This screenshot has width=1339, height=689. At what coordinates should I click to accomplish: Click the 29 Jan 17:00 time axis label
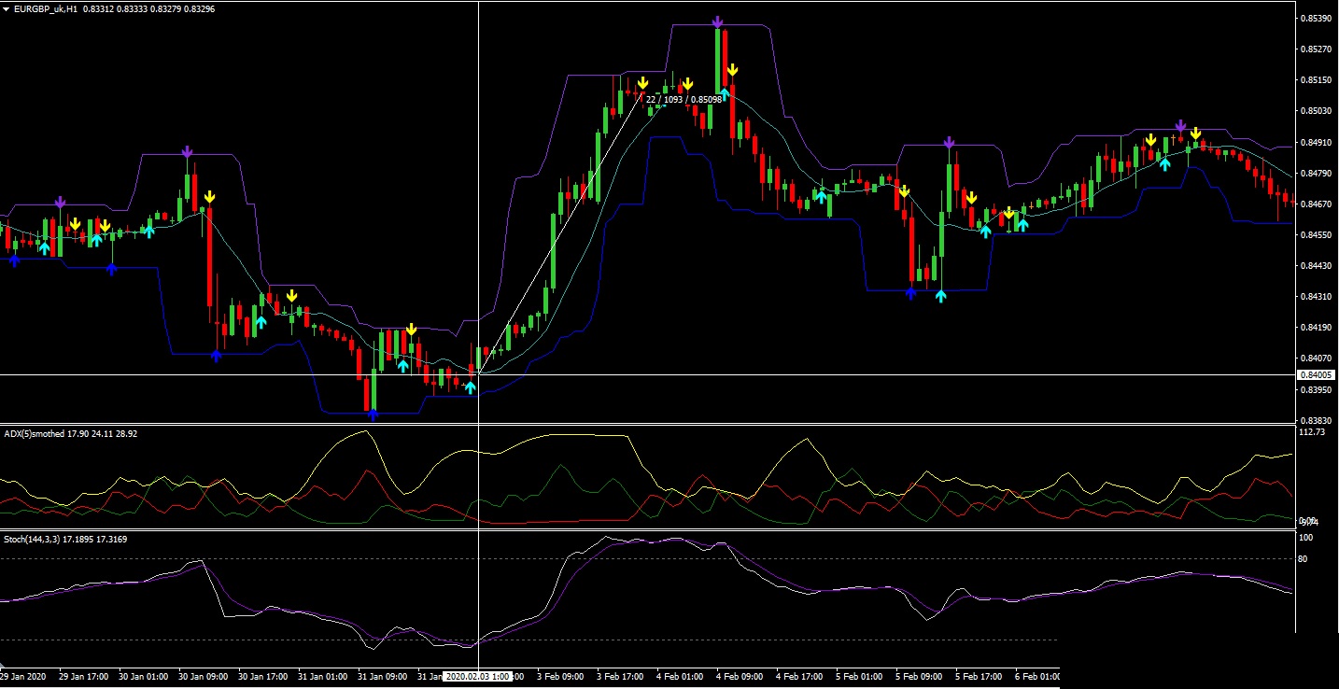click(x=83, y=676)
